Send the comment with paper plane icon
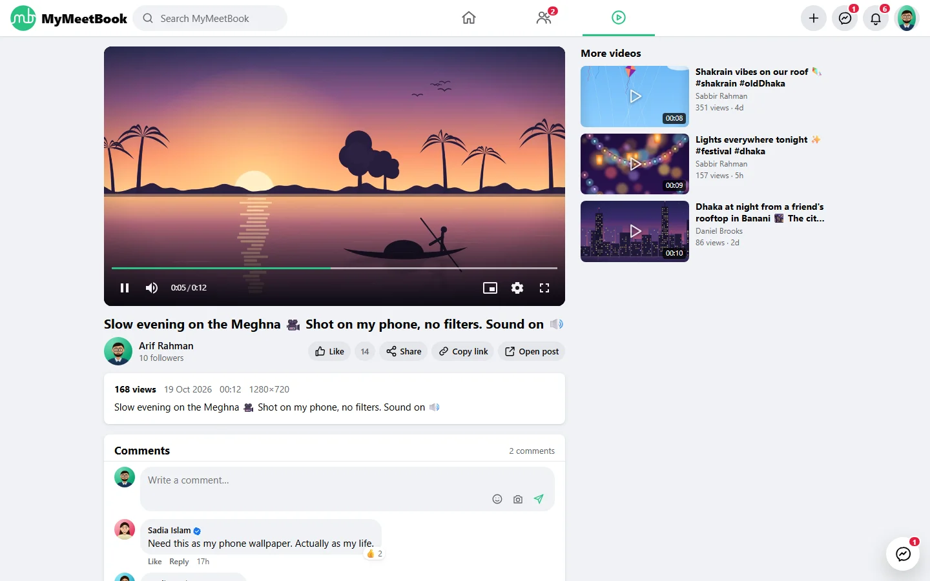 (539, 499)
